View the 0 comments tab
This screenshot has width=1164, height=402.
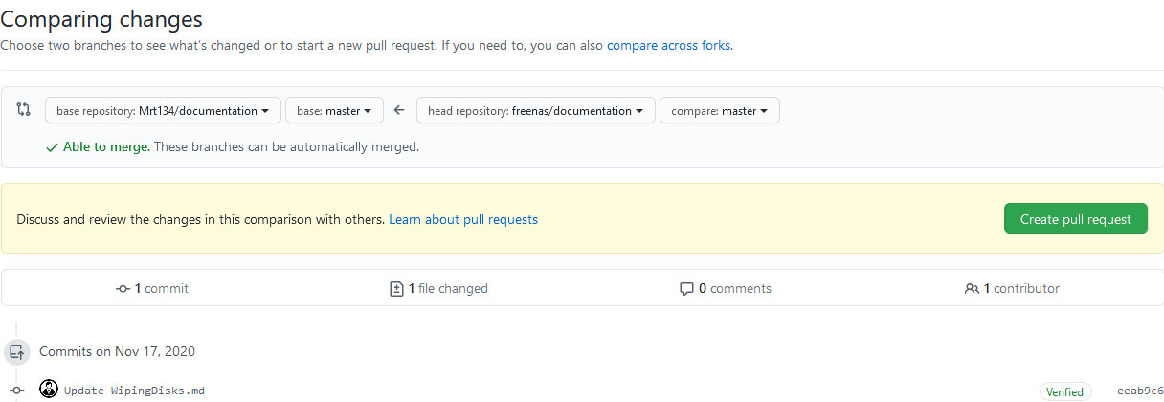click(x=734, y=288)
